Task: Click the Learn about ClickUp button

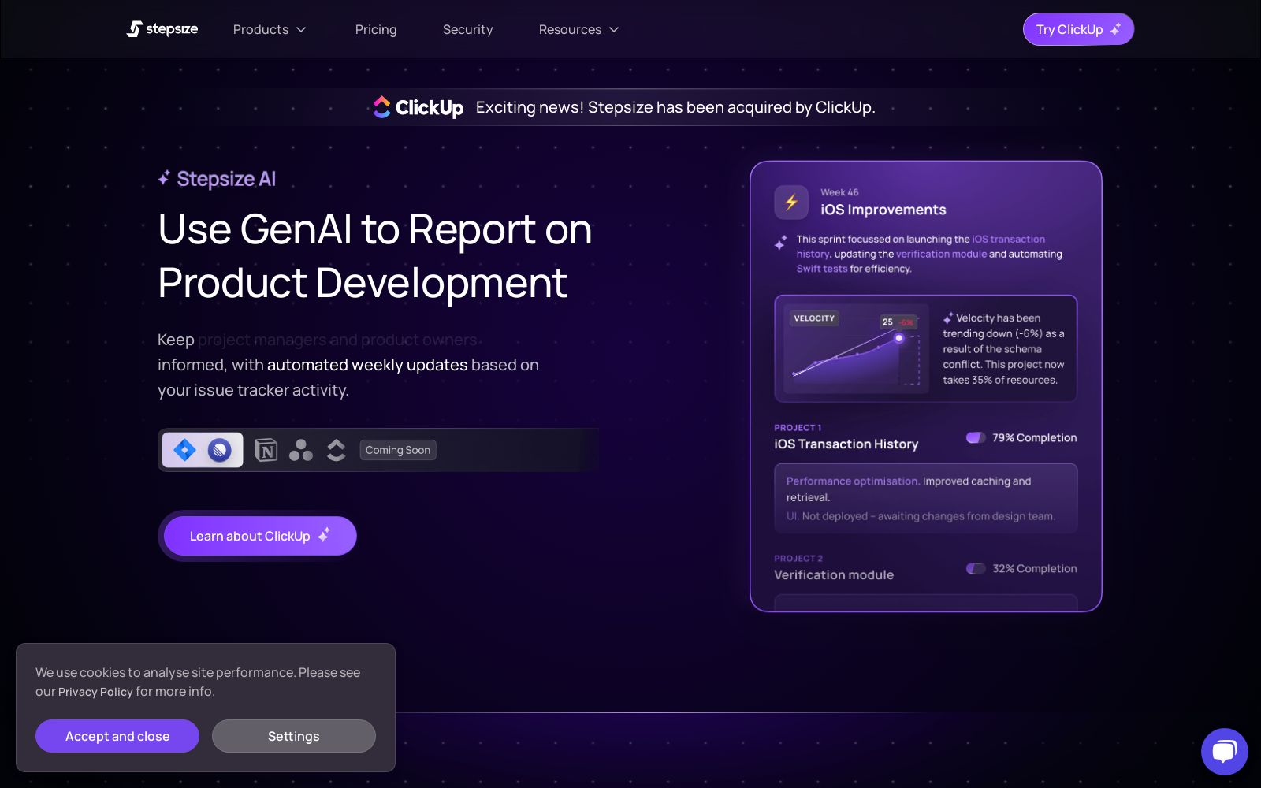Action: [259, 536]
